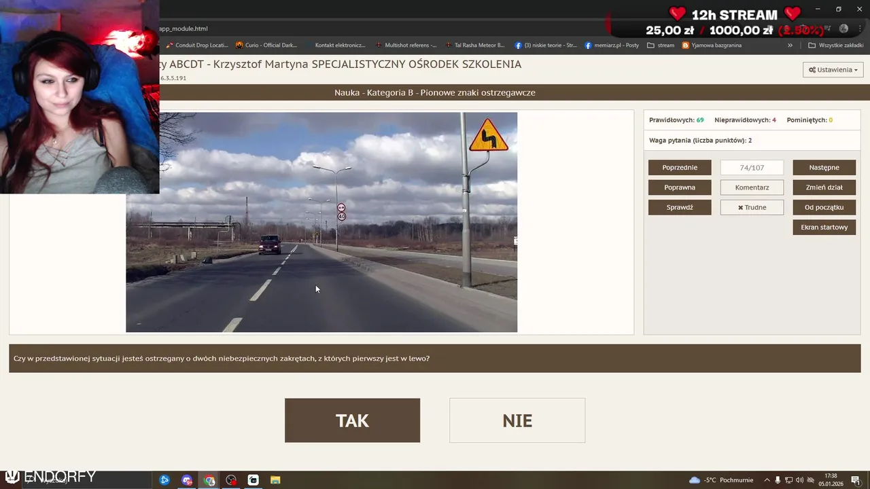Open Multishot referens bookmark
The height and width of the screenshot is (489, 870).
(406, 46)
